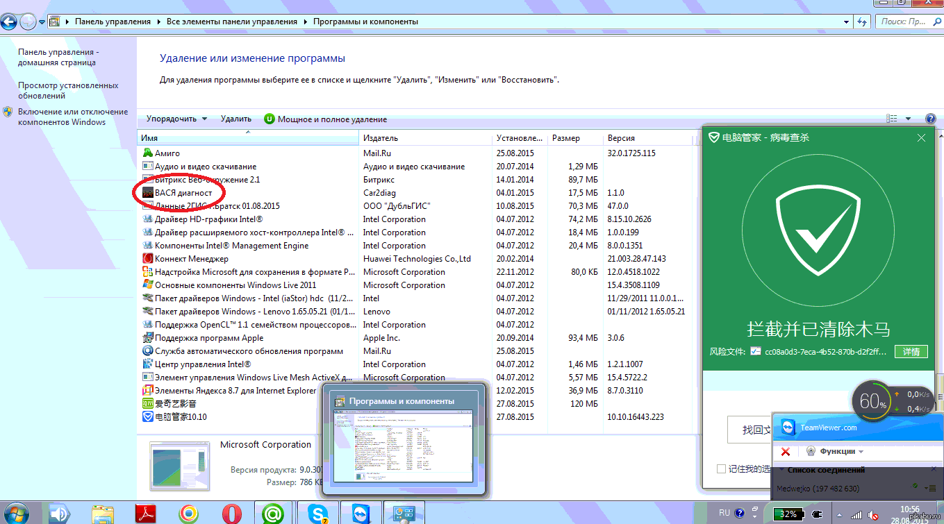The image size is (944, 524).
Task: Launch Adobe Reader from taskbar
Action: [144, 514]
